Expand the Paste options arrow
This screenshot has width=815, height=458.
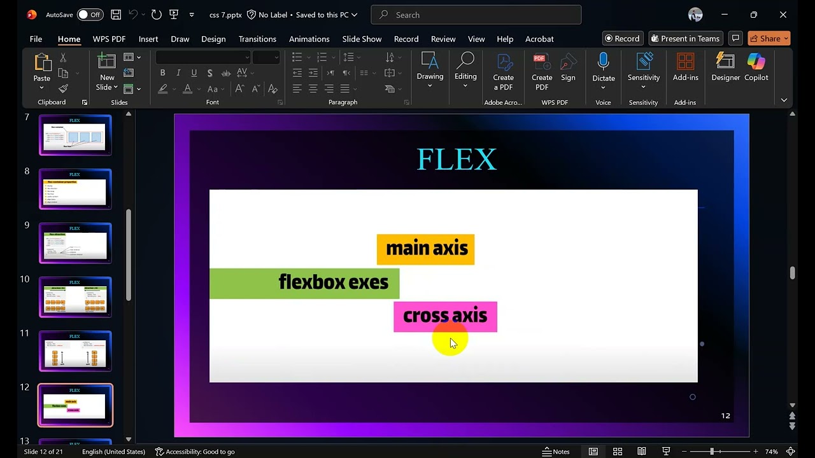(x=42, y=87)
